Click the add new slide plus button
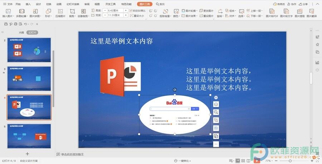322x164 pixels. click(x=27, y=154)
